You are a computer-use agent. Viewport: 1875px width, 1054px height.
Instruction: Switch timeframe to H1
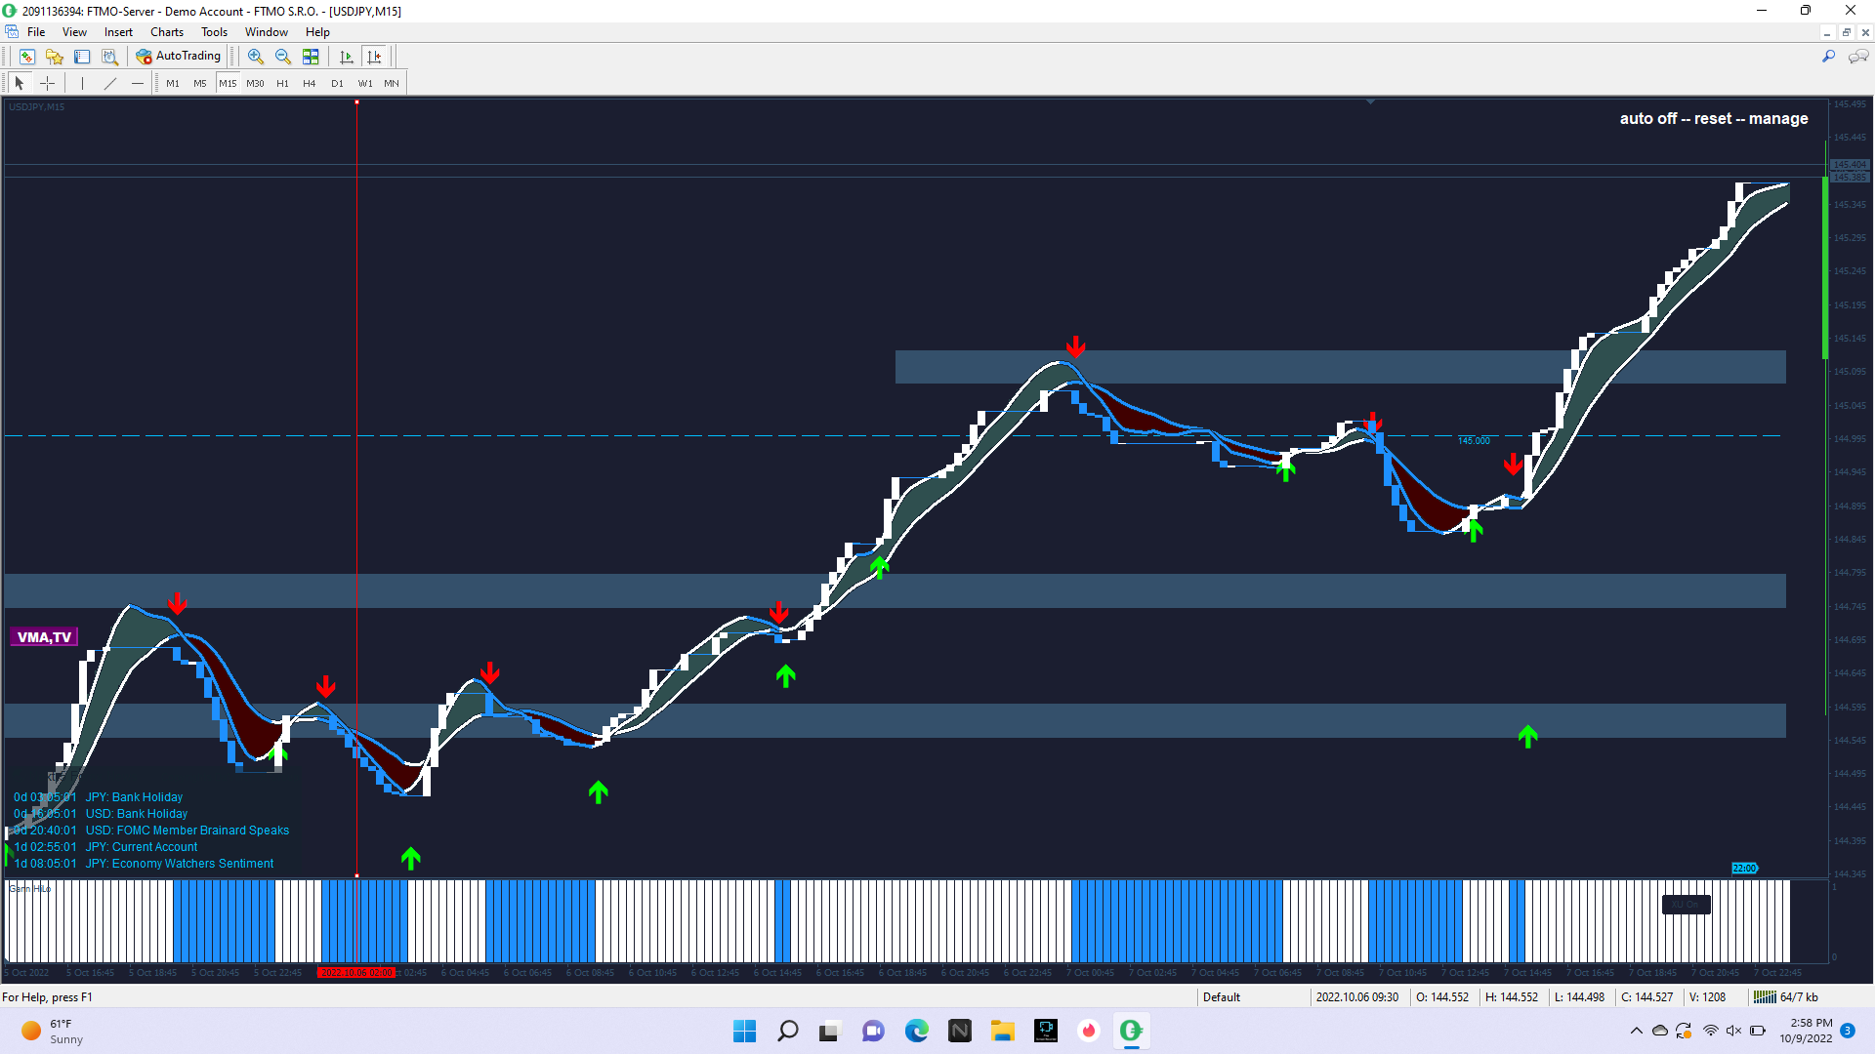[x=282, y=83]
